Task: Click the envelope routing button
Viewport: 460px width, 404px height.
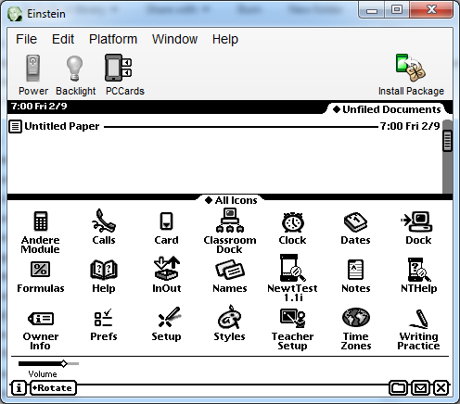Action: 420,388
